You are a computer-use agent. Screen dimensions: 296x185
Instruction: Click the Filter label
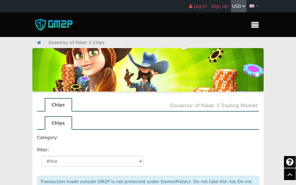pos(43,150)
